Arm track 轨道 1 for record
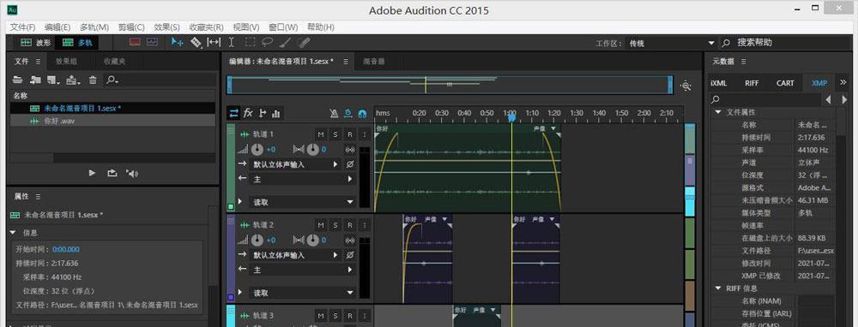 click(350, 134)
